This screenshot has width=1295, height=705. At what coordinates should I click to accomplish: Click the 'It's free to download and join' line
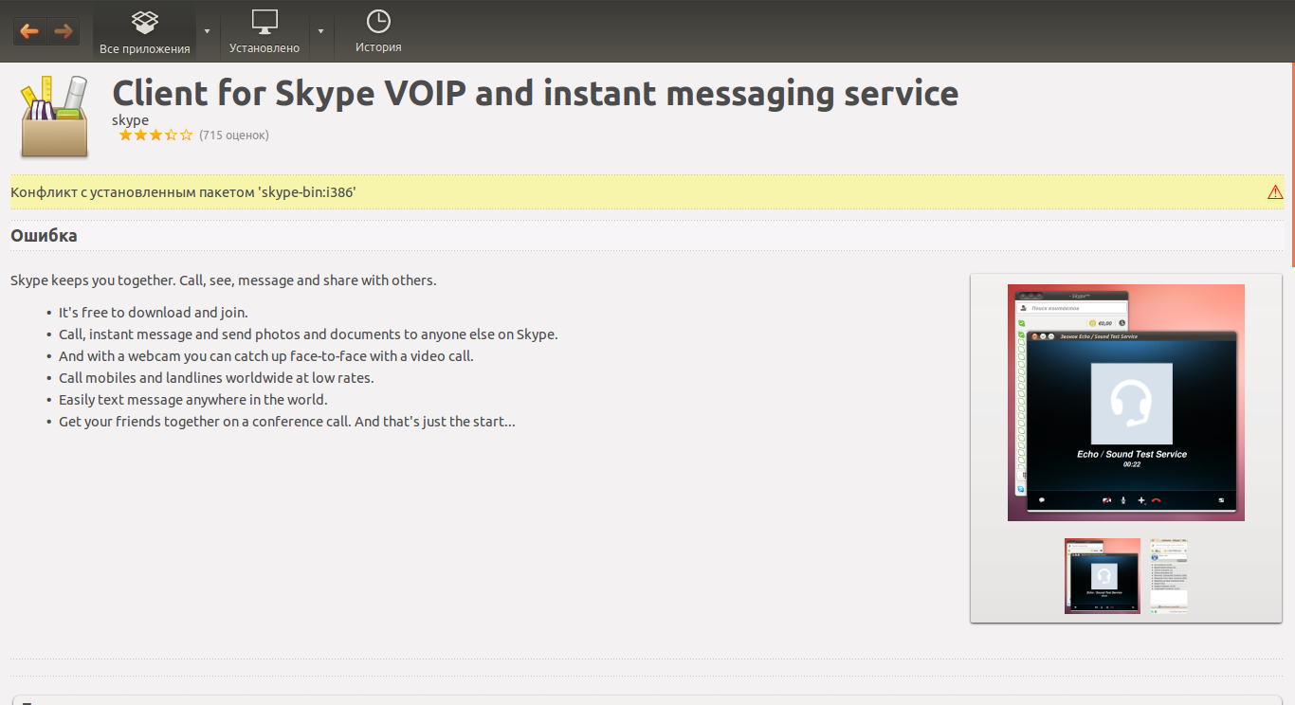[x=154, y=312]
